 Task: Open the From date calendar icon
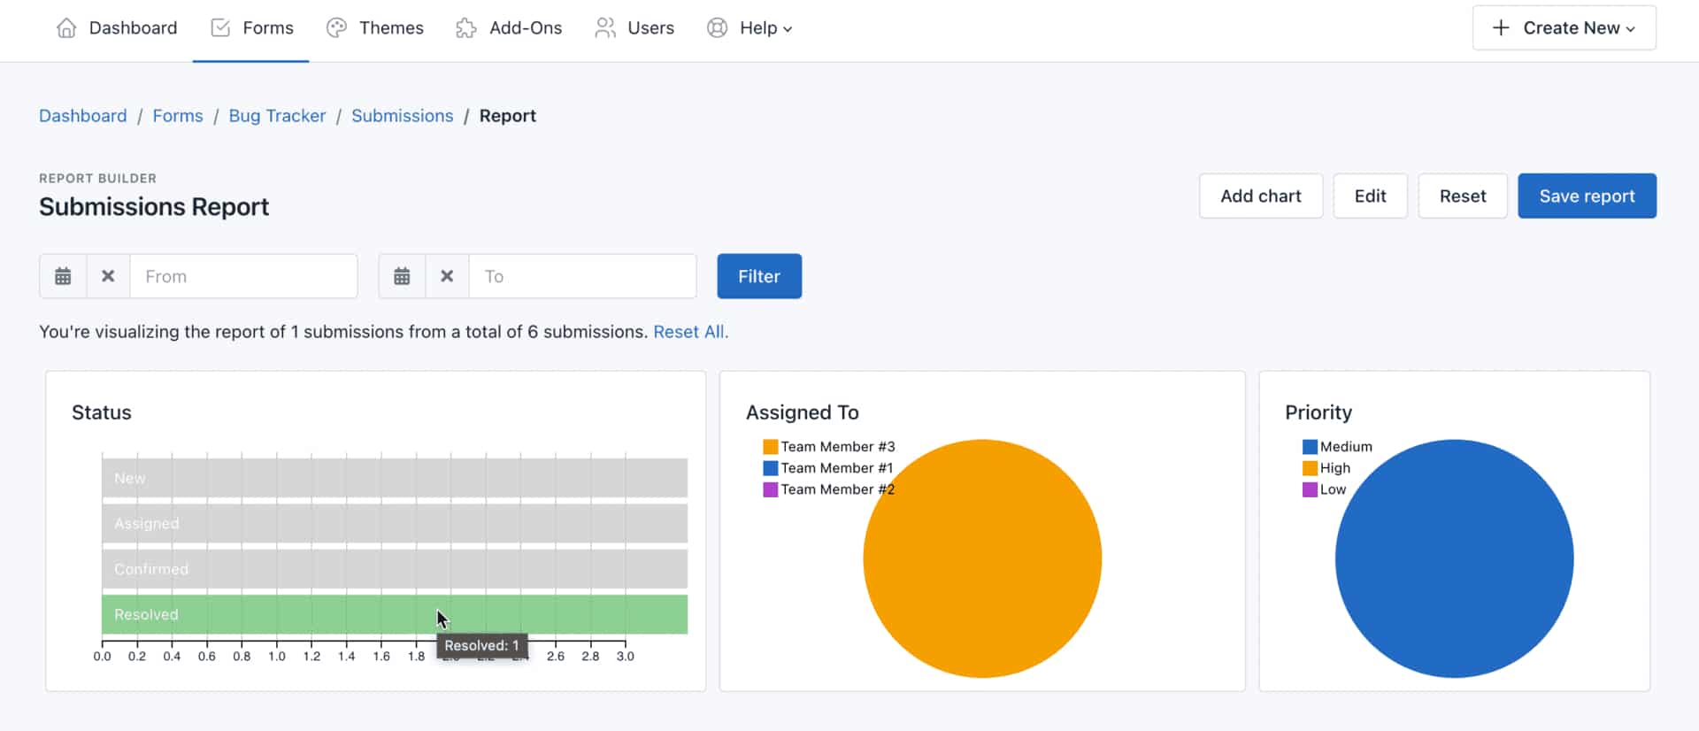[63, 276]
